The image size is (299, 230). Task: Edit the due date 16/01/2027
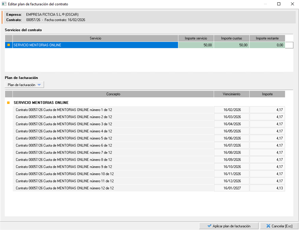tap(232, 188)
